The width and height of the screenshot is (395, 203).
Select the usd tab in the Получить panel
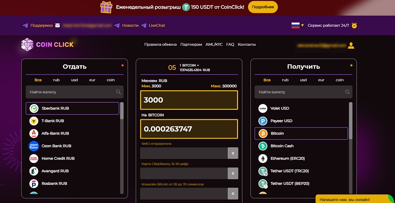(303, 80)
